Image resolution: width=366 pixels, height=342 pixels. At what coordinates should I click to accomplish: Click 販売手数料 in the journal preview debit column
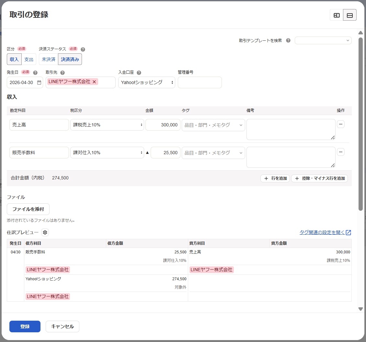click(x=35, y=252)
